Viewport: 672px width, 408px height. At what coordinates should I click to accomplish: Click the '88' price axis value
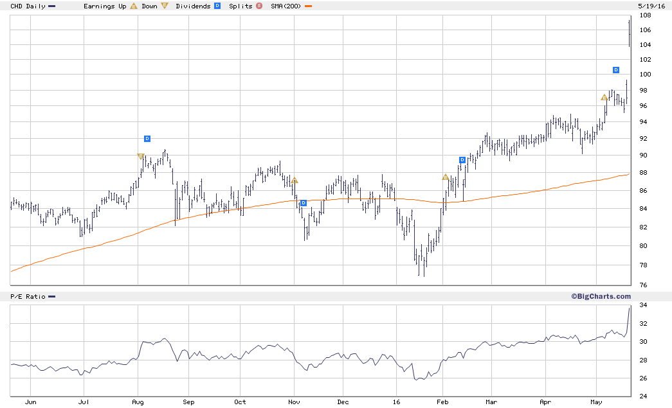click(643, 173)
